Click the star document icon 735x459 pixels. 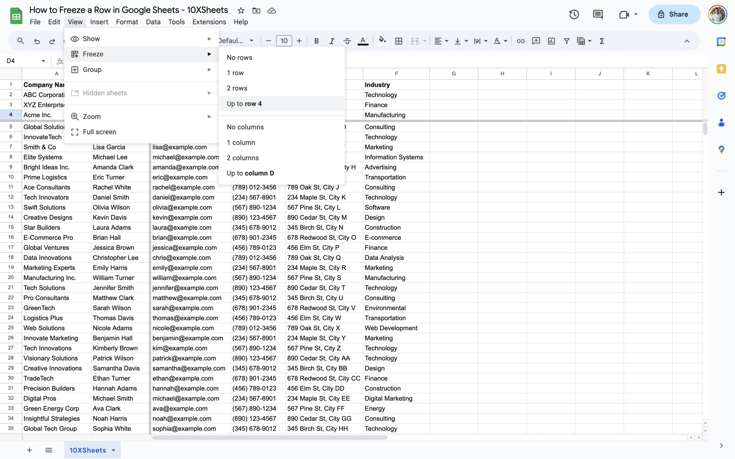[x=241, y=10]
